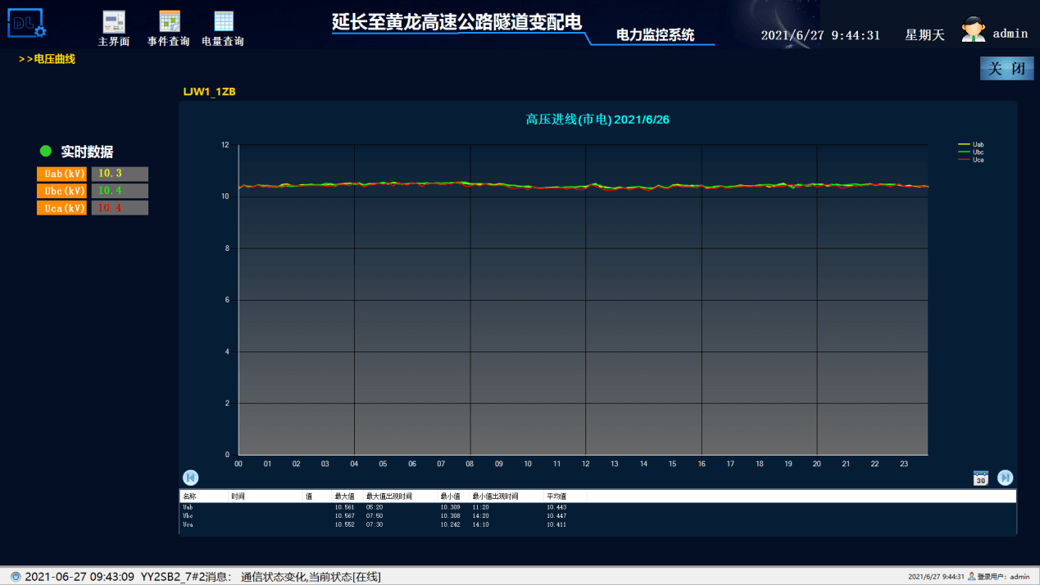1040x585 pixels.
Task: Click the header date time 2021/6/27 9:44:31
Action: 820,35
